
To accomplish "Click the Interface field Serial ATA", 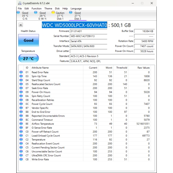I will coord(89,41).
